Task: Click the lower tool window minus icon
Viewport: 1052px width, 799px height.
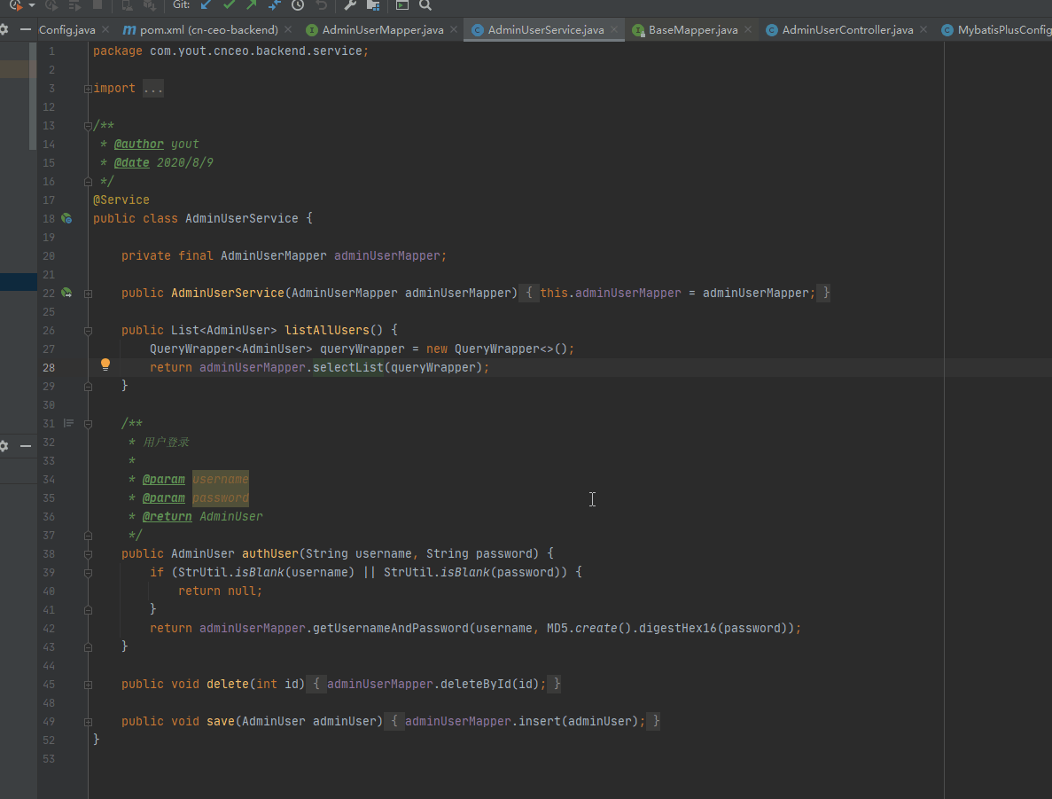Action: [x=26, y=446]
